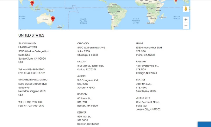Click the blue button in bottom-right corner
Image resolution: width=211 pixels, height=127 pixels.
(204, 124)
